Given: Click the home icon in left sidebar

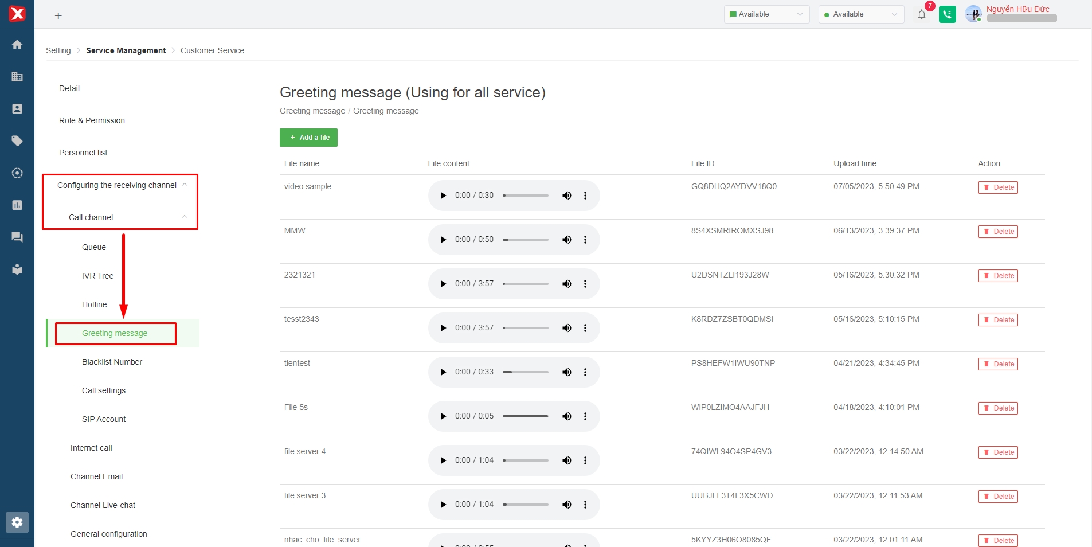Looking at the screenshot, I should (17, 45).
